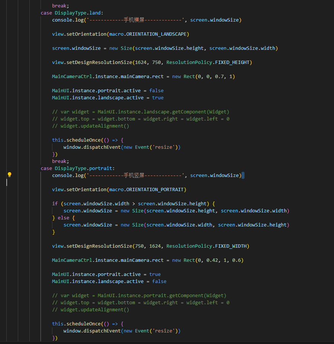The image size is (334, 344).
Task: Click the break statement at the top
Action: click(x=61, y=6)
